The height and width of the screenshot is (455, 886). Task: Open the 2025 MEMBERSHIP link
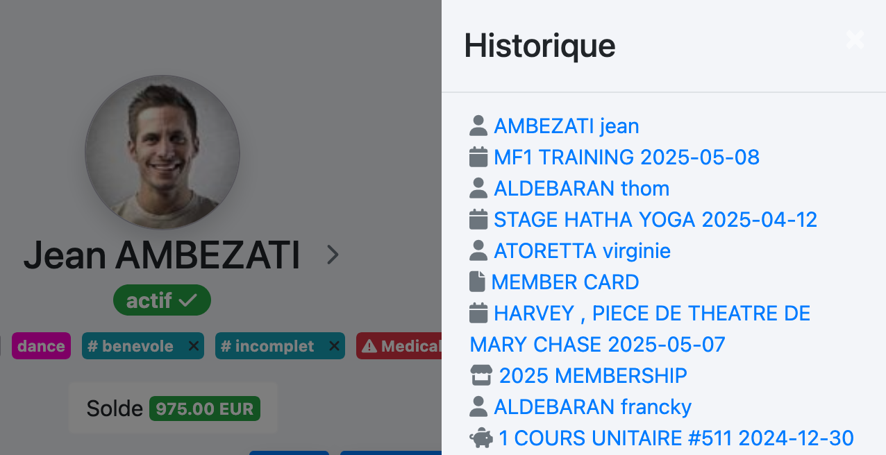coord(593,375)
